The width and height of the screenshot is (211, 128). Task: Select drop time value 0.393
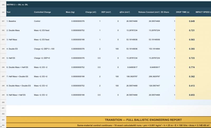192,49
